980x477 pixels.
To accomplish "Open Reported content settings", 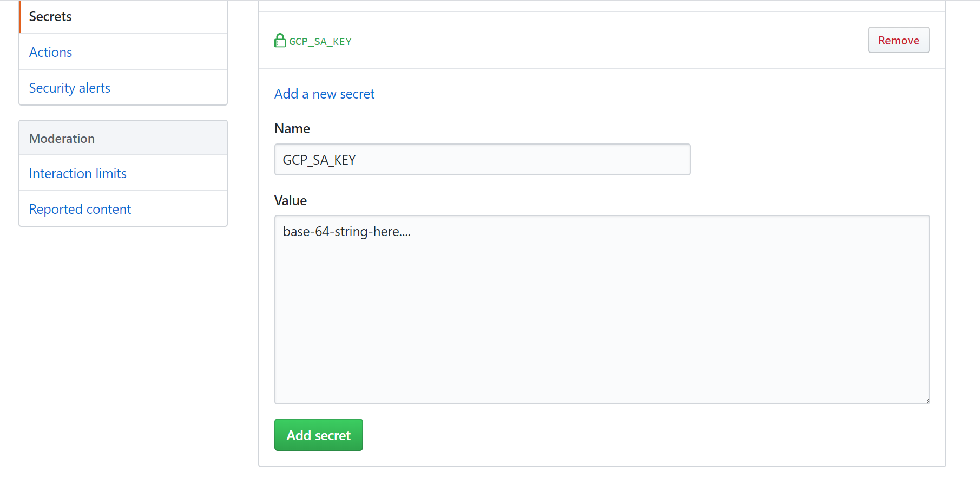I will click(x=80, y=208).
